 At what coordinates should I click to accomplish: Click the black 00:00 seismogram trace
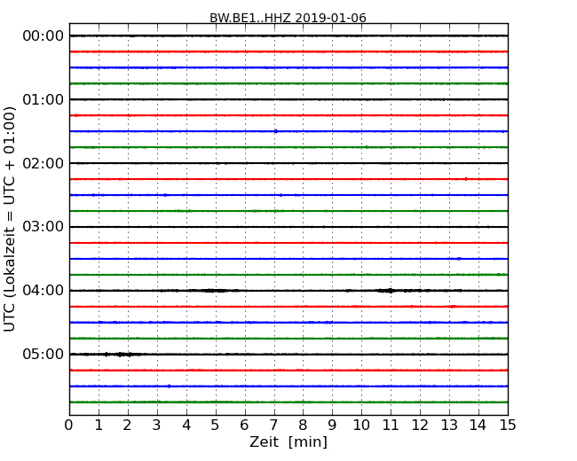(288, 35)
